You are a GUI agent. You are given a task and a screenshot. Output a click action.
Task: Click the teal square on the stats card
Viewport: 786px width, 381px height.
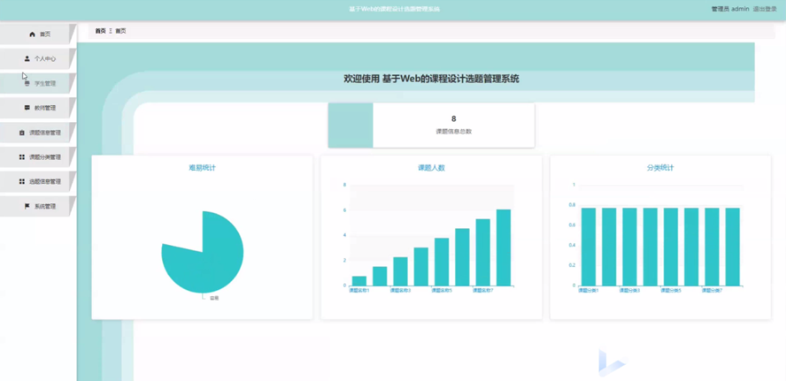coord(351,126)
